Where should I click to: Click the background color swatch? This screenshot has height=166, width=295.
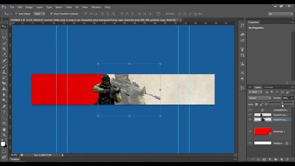pos(6,147)
